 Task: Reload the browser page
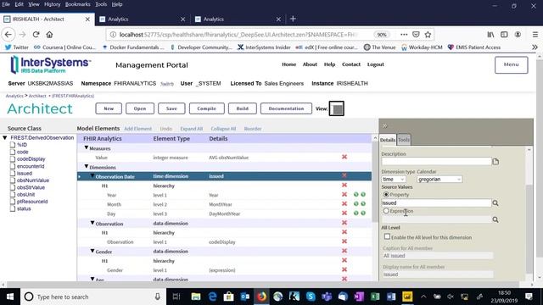point(36,35)
